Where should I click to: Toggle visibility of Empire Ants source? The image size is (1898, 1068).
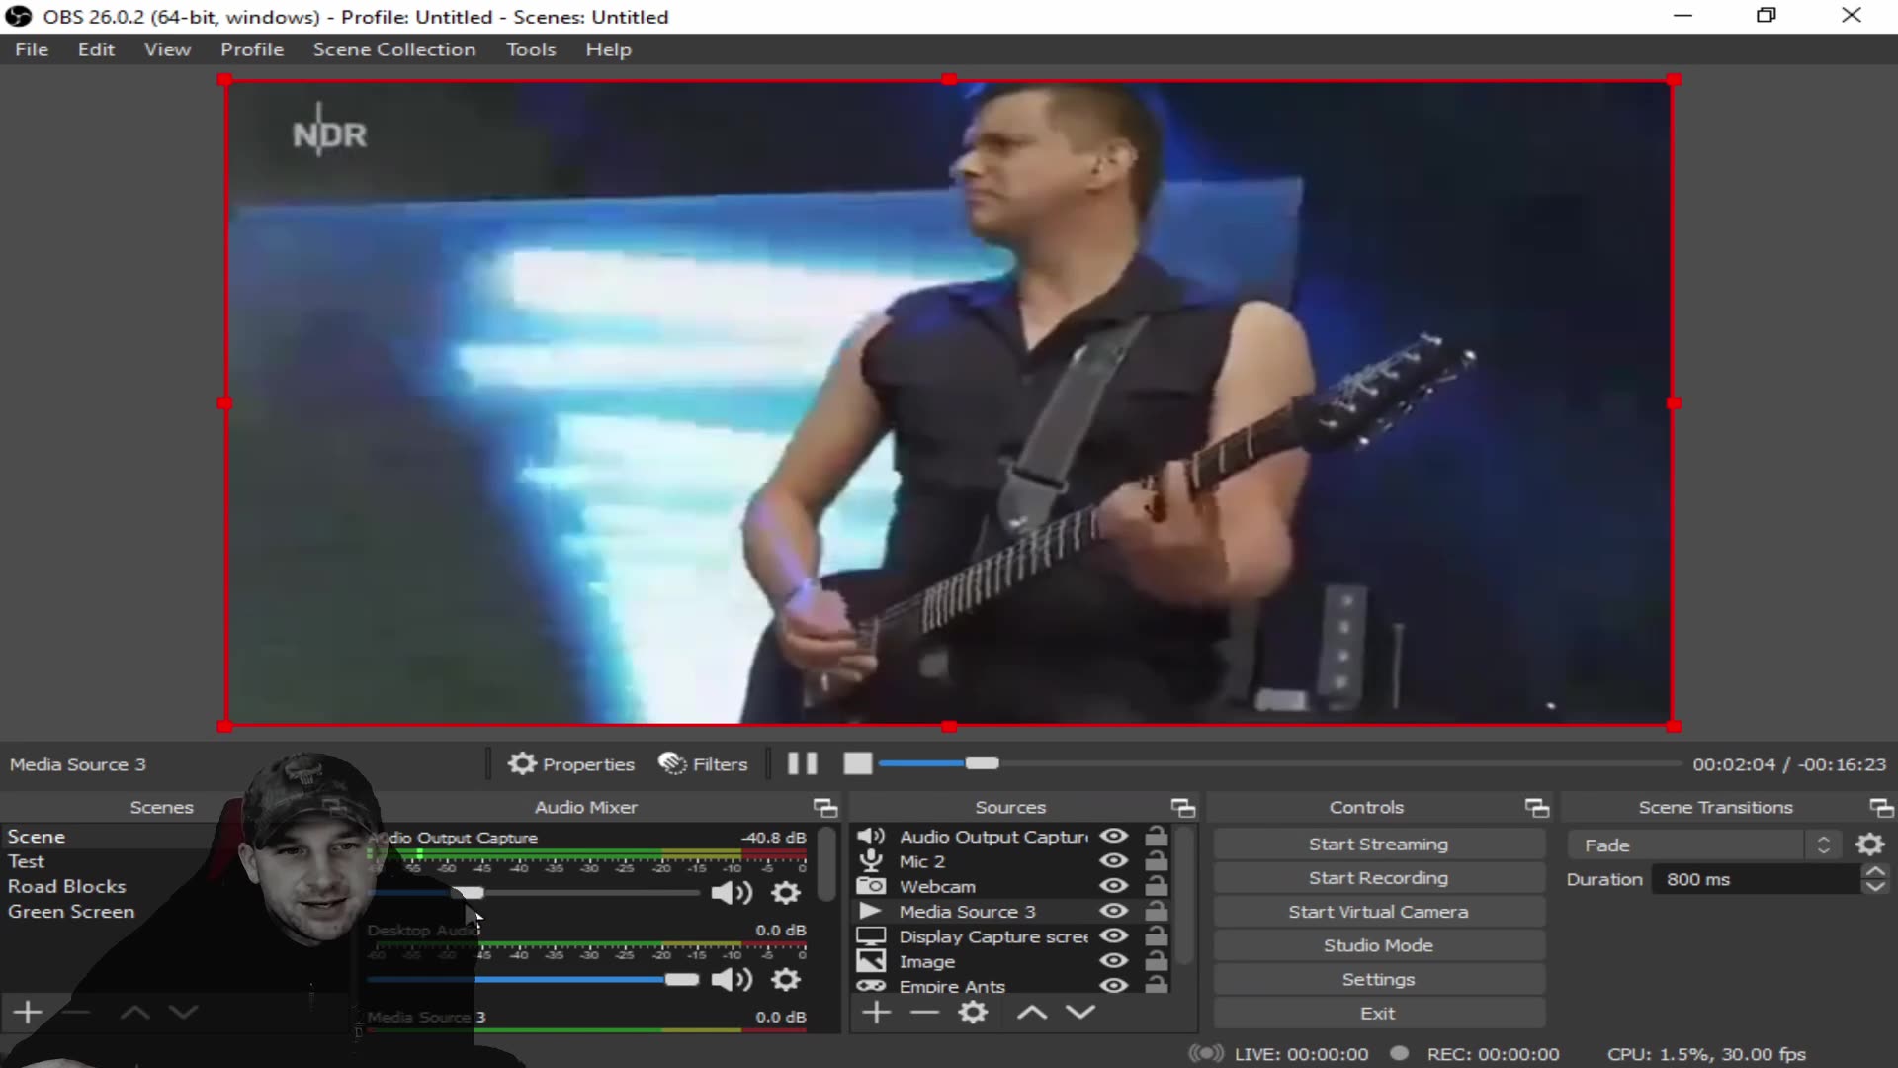click(x=1113, y=986)
